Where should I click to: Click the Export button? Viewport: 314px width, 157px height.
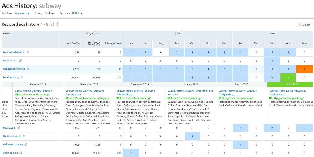point(305,25)
